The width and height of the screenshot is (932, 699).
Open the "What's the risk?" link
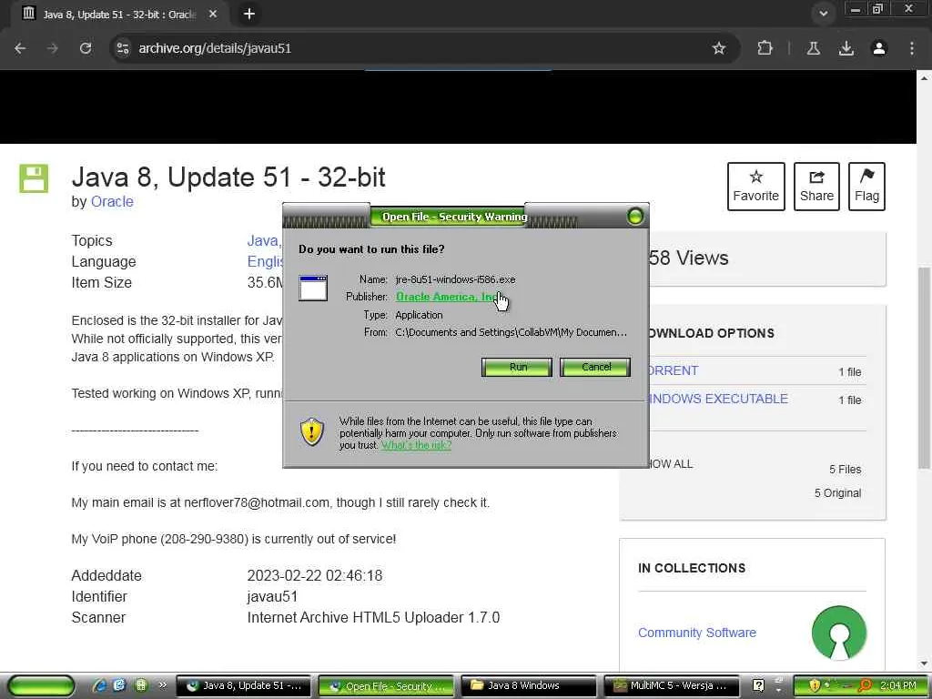click(416, 445)
